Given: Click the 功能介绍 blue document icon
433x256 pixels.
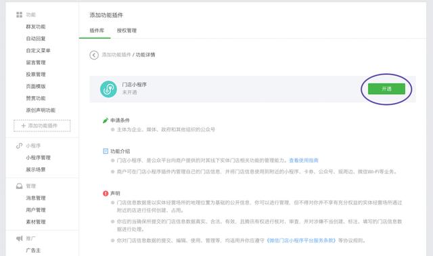Looking at the screenshot, I should (x=106, y=151).
